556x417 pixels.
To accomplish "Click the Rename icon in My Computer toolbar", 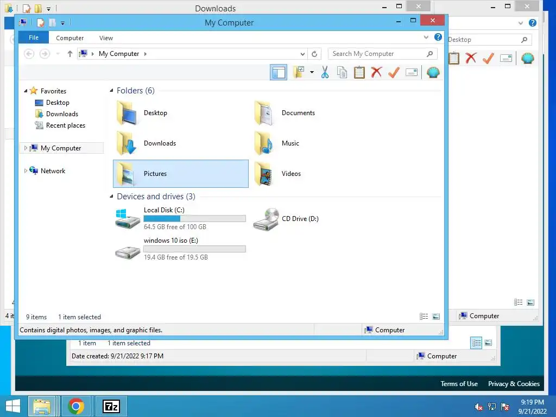I will [x=412, y=72].
